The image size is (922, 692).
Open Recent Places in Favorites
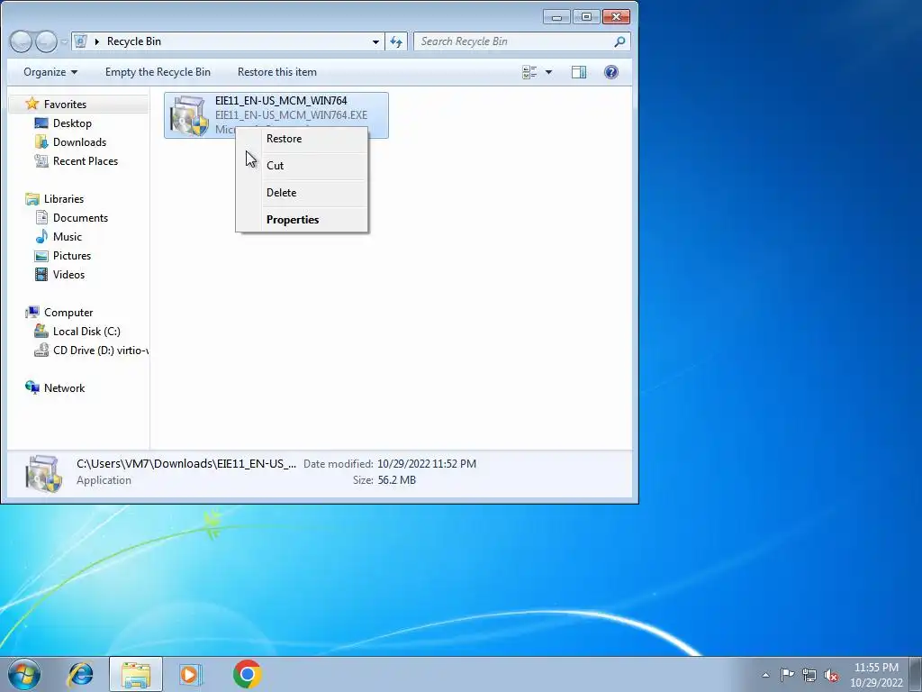[x=86, y=161]
